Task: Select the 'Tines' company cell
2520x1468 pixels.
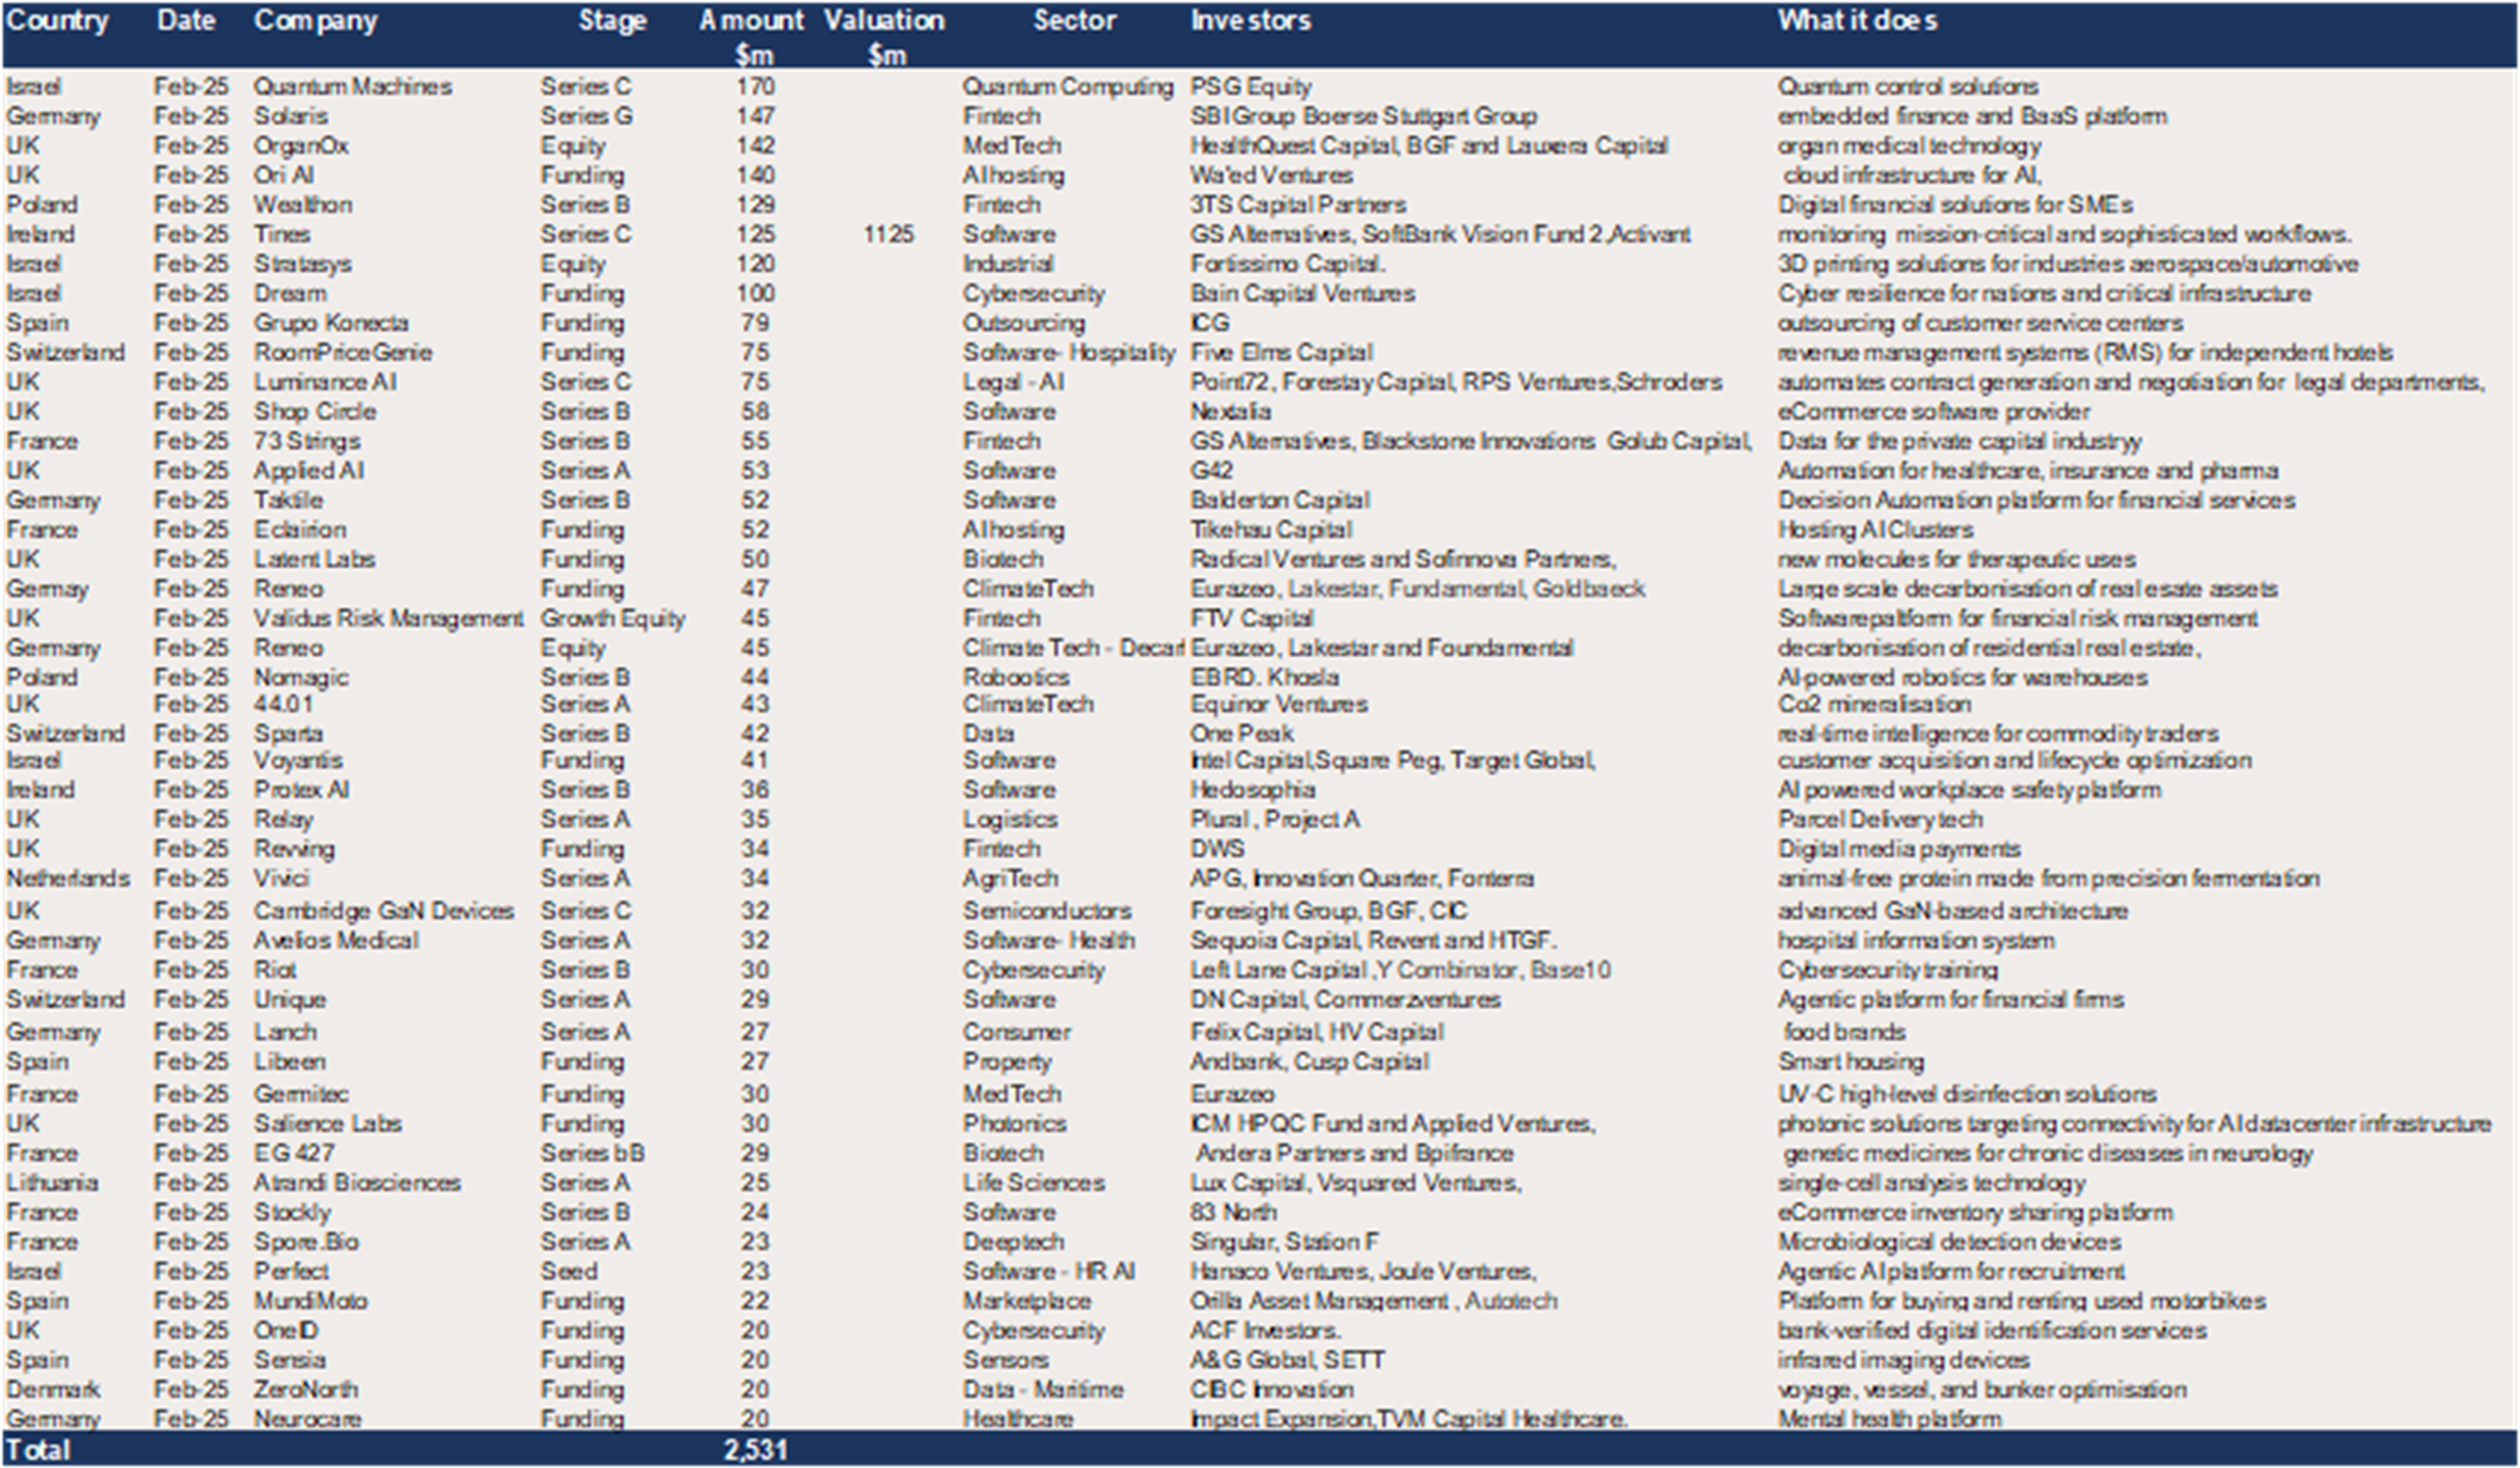Action: [x=281, y=234]
